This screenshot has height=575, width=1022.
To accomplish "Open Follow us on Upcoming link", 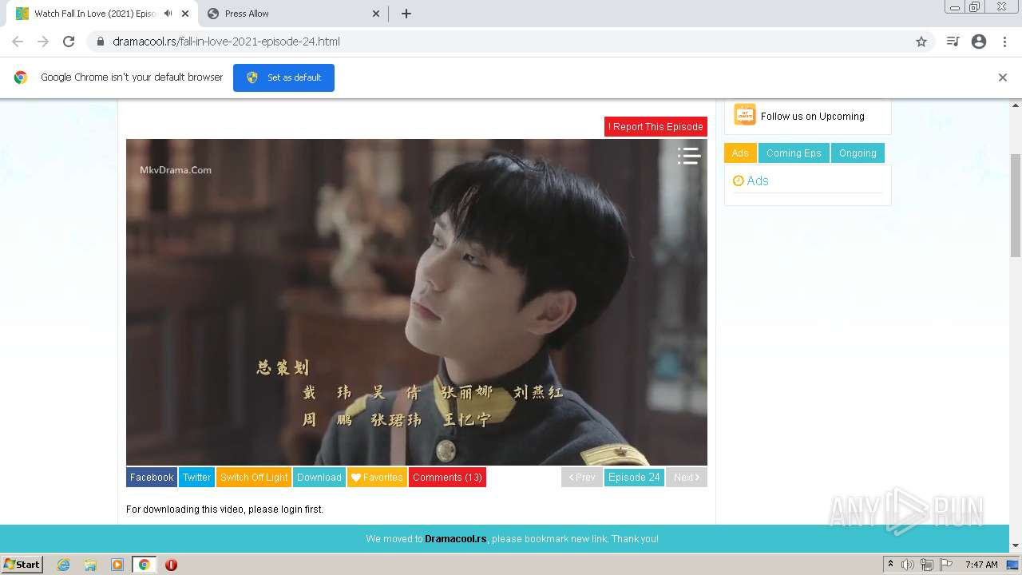I will [x=813, y=116].
